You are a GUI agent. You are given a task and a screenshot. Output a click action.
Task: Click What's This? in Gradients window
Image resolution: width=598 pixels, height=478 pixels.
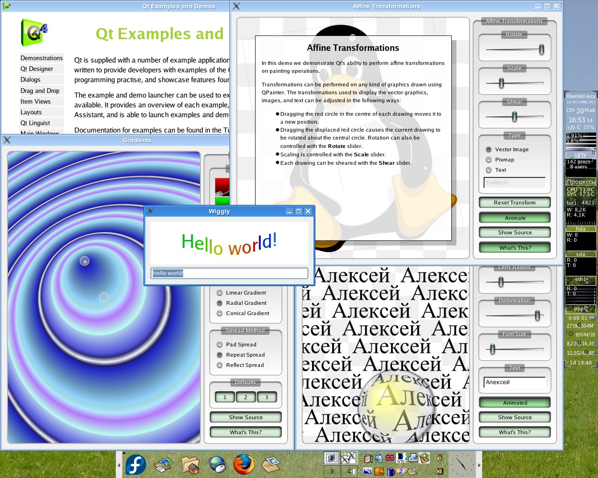pos(246,432)
